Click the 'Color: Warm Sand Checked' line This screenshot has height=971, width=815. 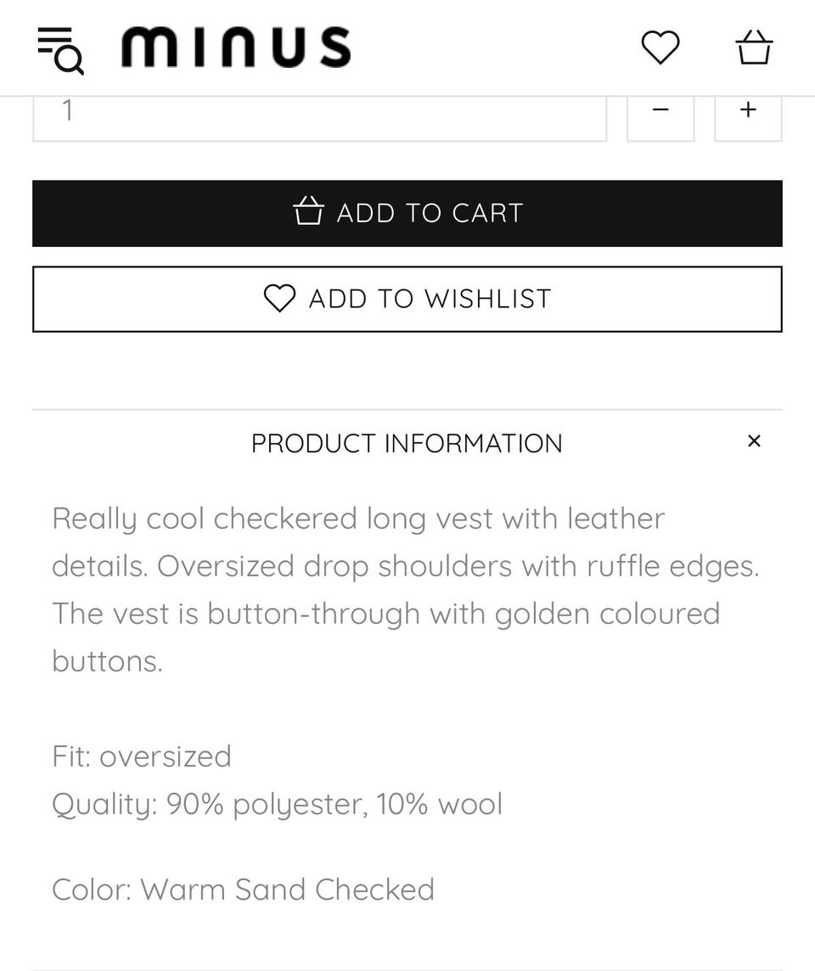[243, 890]
